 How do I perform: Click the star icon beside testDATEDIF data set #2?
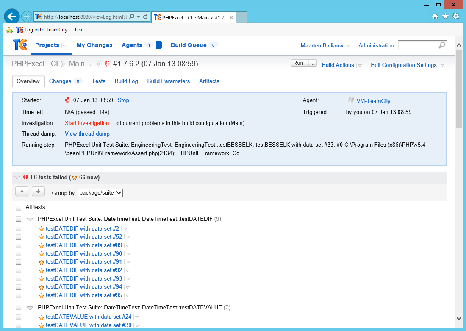(x=41, y=228)
